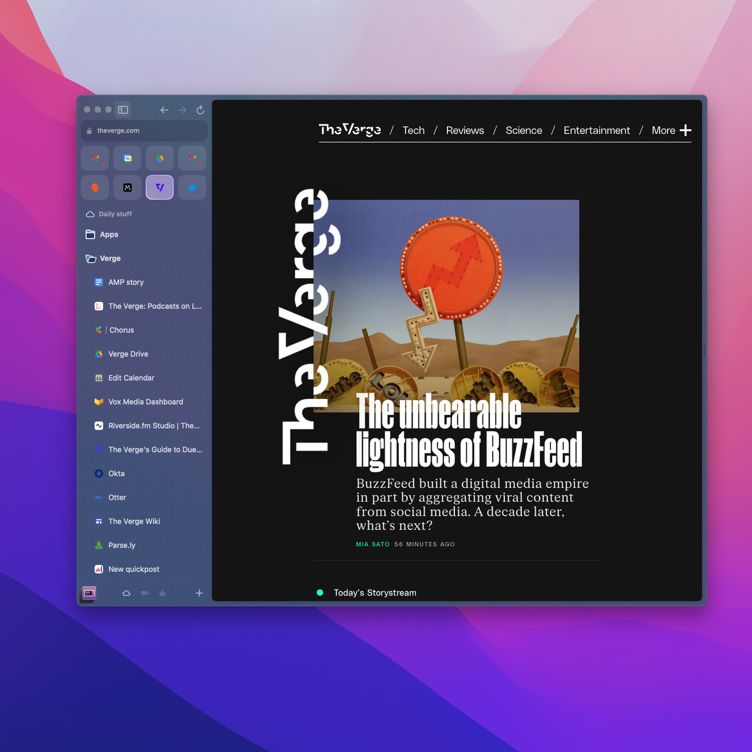Image resolution: width=752 pixels, height=752 pixels.
Task: Open the Parse.ly tab
Action: [x=144, y=545]
